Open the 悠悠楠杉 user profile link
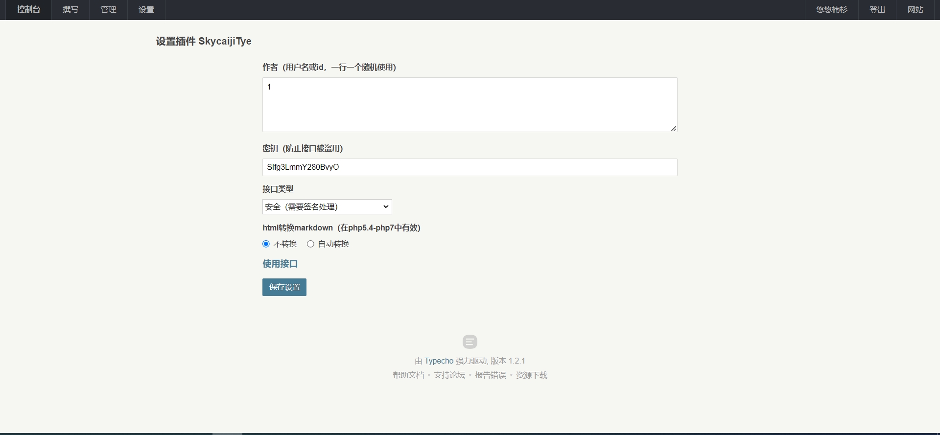Viewport: 940px width, 435px height. (831, 10)
